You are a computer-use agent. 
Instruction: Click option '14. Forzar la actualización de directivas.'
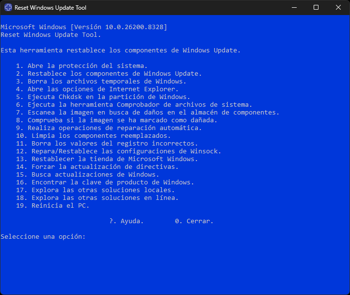pos(97,167)
